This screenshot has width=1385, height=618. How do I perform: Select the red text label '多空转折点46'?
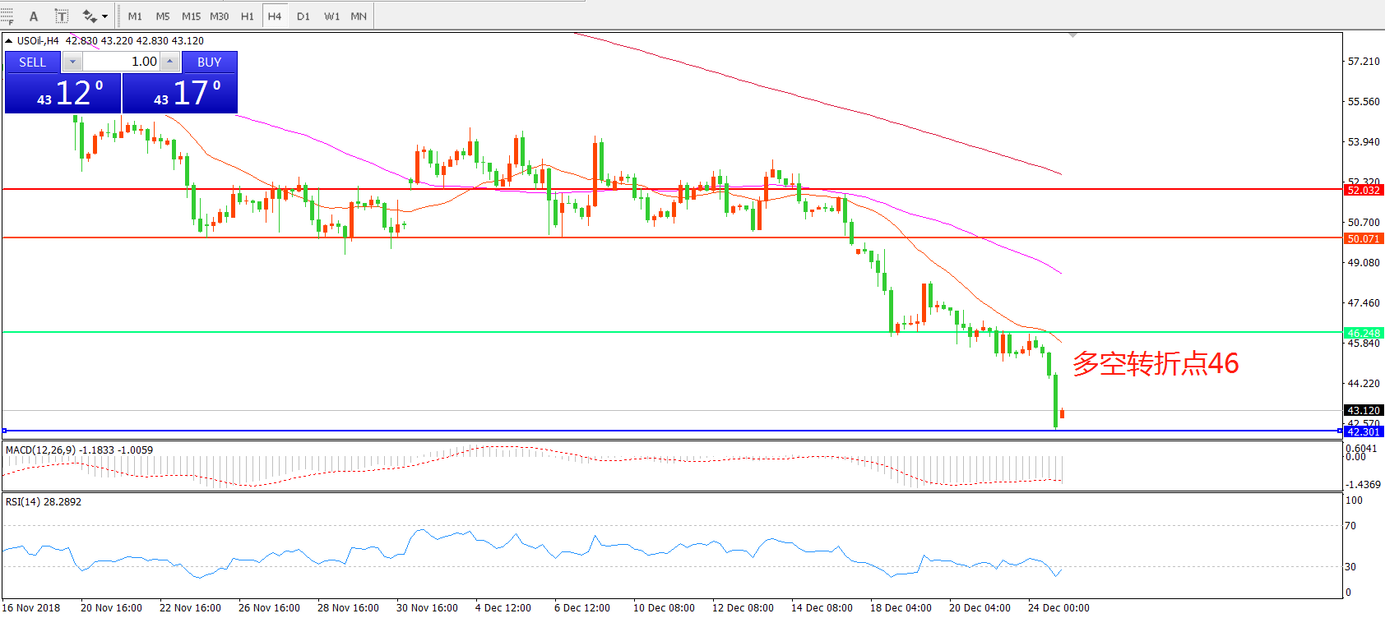coord(1155,363)
